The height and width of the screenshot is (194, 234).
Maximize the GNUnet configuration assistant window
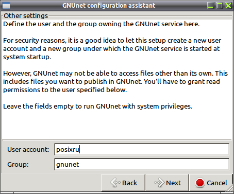point(220,6)
